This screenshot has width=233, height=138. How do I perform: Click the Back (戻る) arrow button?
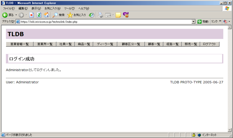tap(5, 15)
